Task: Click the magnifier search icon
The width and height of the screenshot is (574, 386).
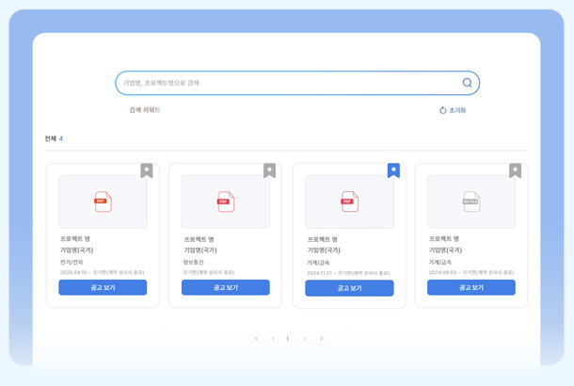Action: point(467,83)
